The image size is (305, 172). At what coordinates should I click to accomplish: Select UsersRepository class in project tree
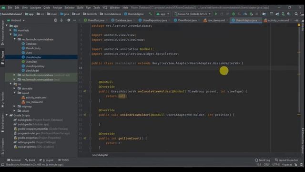pyautogui.click(x=35, y=66)
